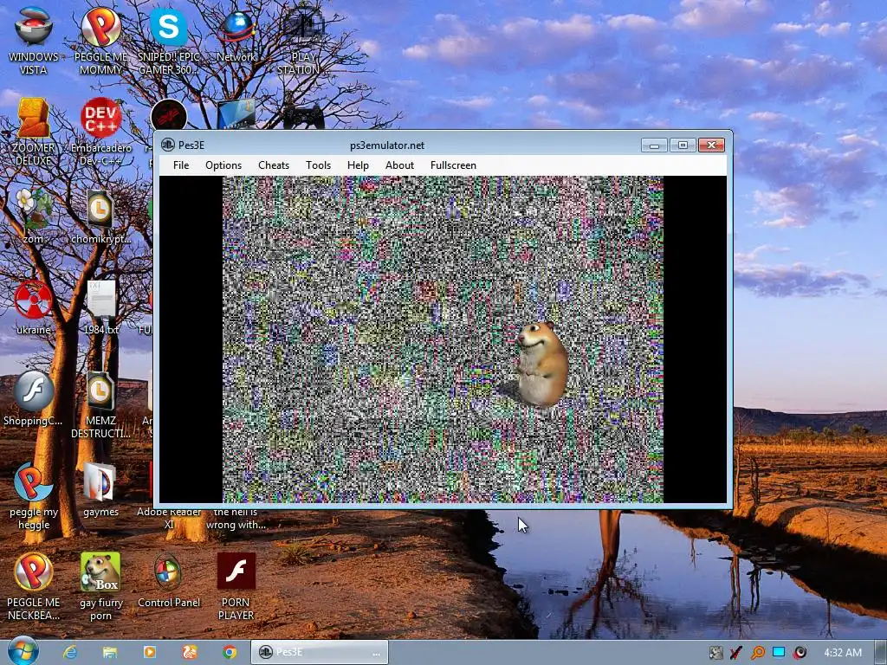Click the magnifier icon in system tray

[757, 653]
